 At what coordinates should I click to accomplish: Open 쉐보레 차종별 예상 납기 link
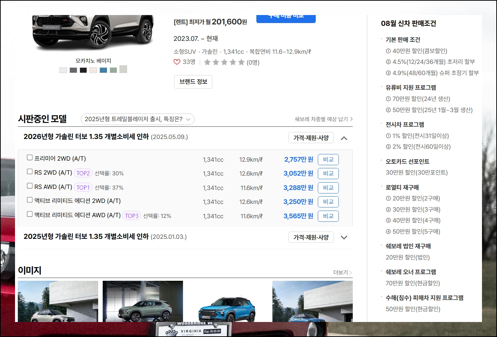tap(324, 119)
